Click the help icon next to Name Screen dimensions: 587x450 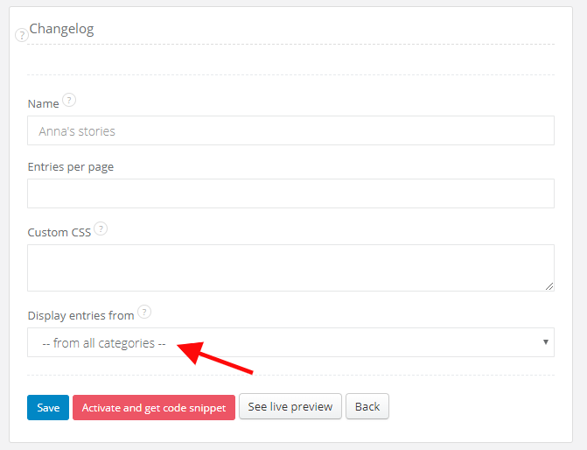pyautogui.click(x=69, y=100)
